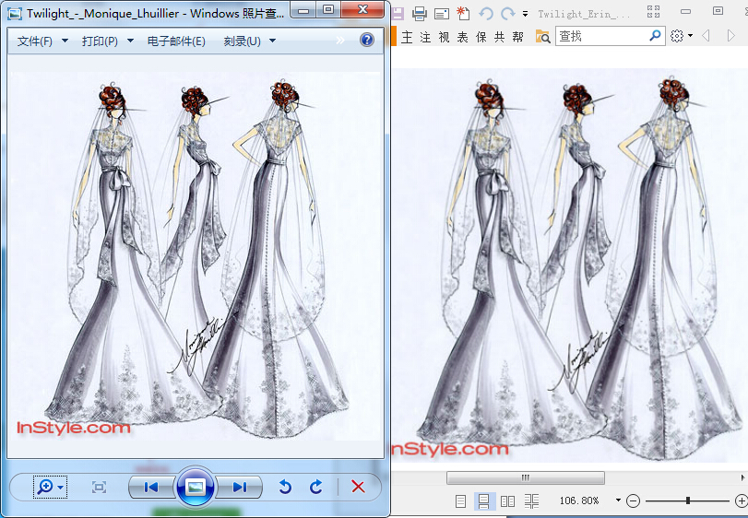748x518 pixels.
Task: Close the Photo Viewer window
Action: [x=362, y=9]
